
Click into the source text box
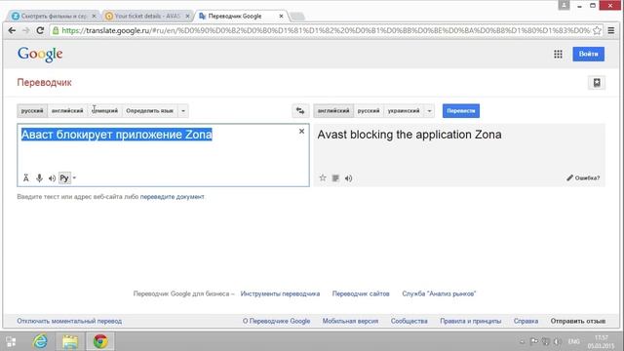coord(163,155)
